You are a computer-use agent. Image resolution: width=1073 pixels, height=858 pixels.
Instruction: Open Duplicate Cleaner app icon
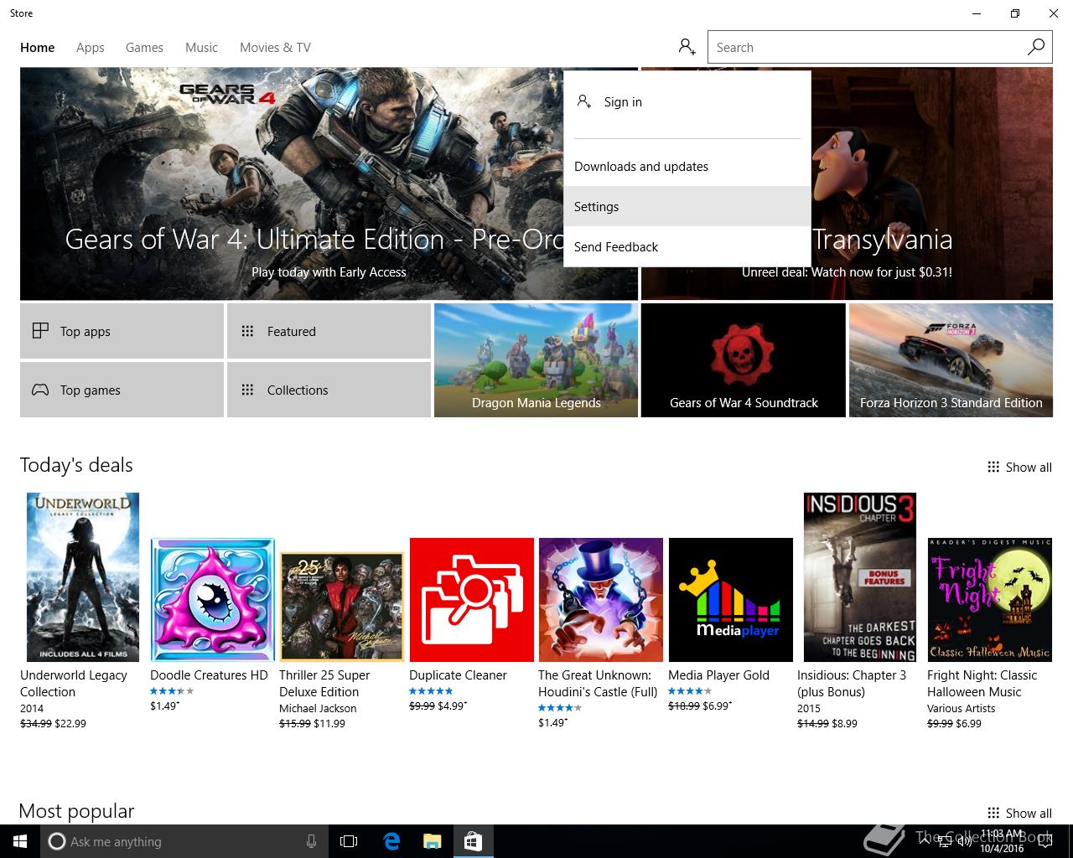[472, 600]
